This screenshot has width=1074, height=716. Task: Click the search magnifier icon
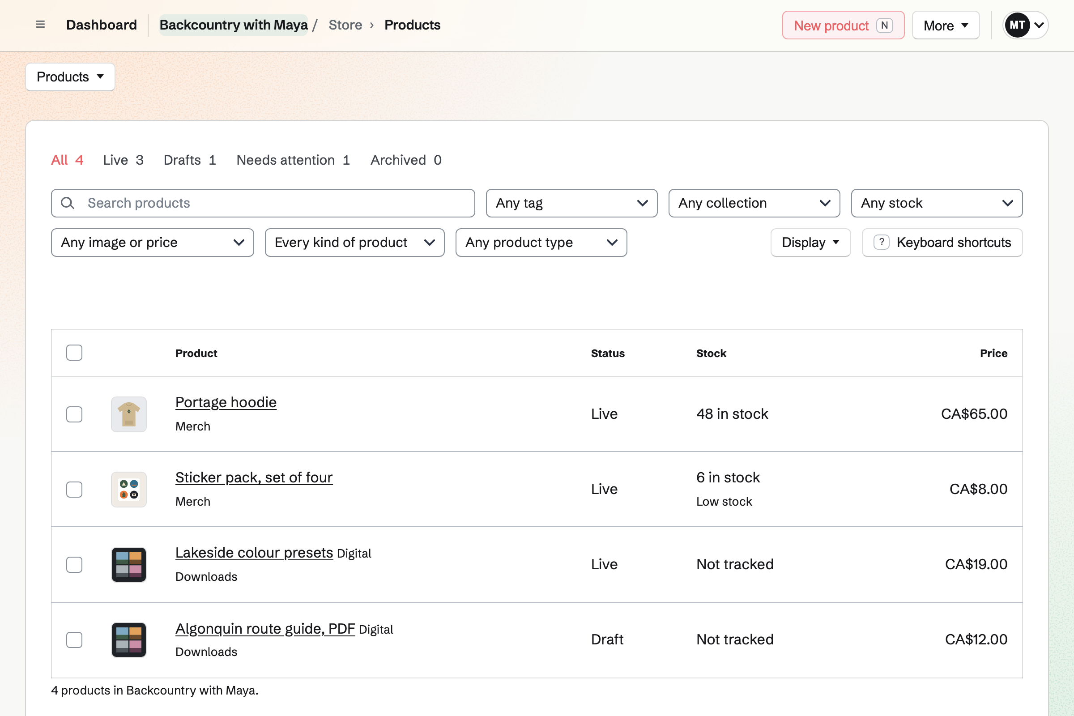point(68,203)
